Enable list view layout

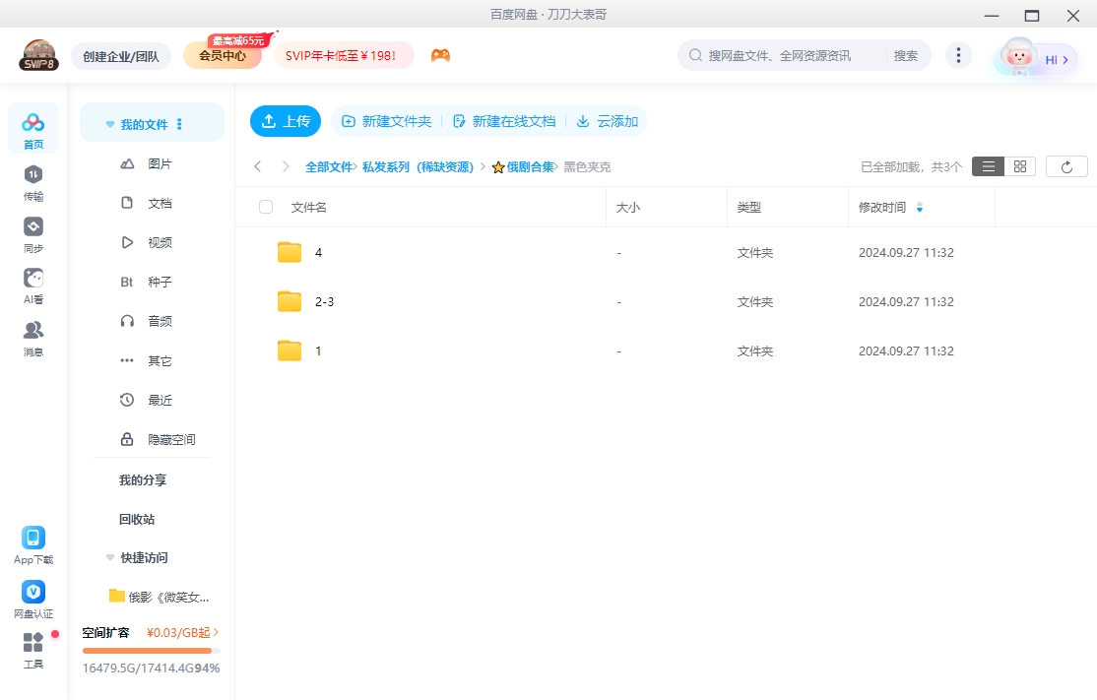[x=988, y=166]
